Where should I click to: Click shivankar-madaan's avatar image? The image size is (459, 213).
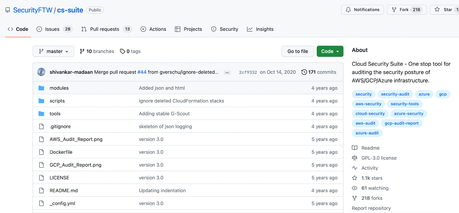coord(41,72)
